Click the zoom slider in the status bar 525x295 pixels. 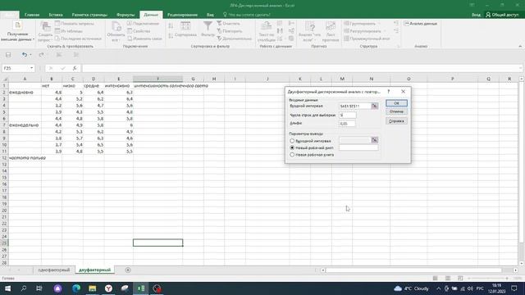488,279
